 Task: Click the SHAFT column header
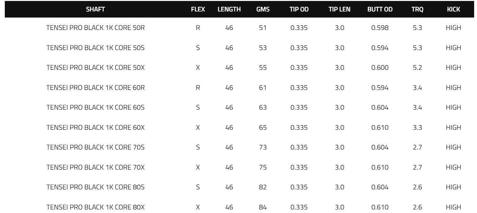[95, 10]
